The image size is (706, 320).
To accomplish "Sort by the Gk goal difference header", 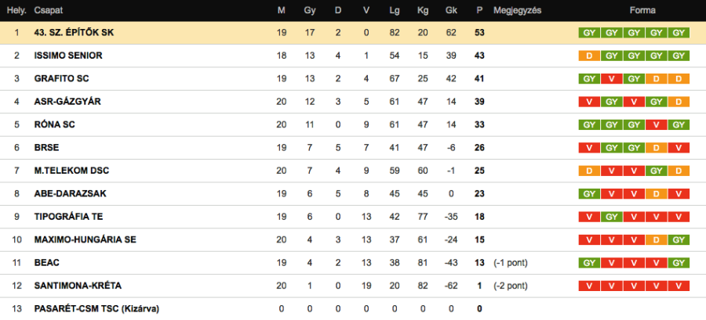I will tap(450, 11).
